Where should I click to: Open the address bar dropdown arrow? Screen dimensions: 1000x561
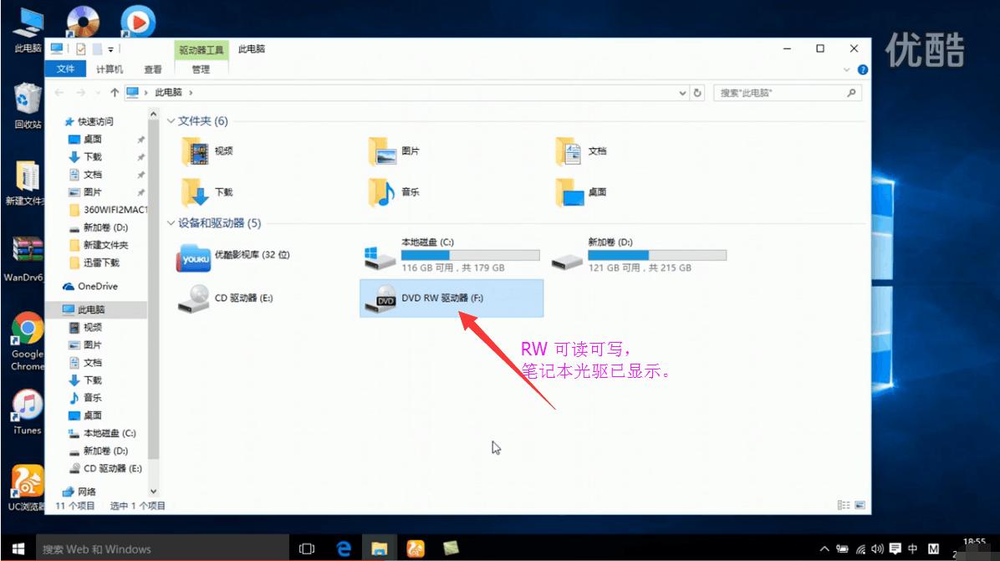point(683,93)
